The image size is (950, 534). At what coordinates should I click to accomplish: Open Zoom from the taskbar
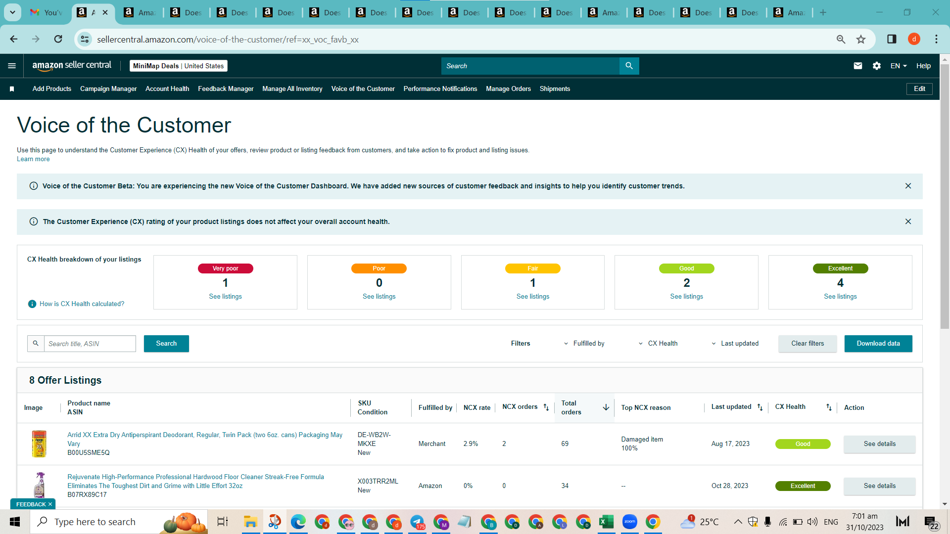coord(629,522)
